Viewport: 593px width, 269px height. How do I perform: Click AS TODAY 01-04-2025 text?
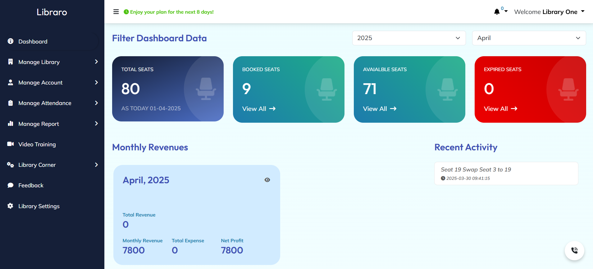coord(151,108)
